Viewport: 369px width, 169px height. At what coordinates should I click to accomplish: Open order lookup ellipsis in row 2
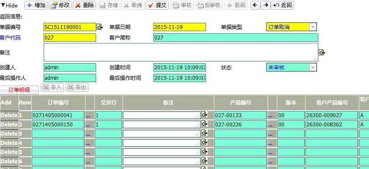coord(88,125)
